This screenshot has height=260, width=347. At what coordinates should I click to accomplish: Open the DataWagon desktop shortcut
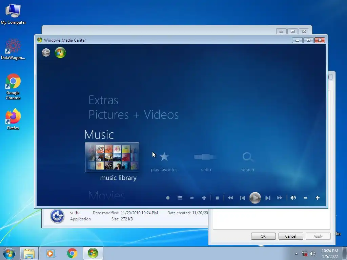pos(13,49)
